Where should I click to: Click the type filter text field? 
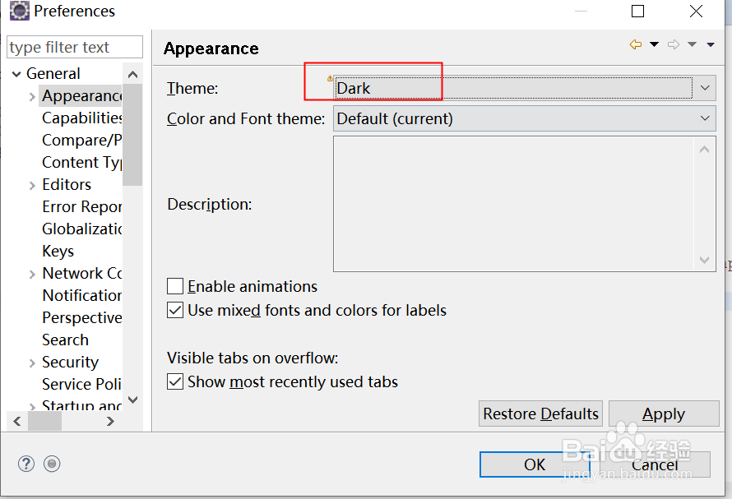click(74, 48)
